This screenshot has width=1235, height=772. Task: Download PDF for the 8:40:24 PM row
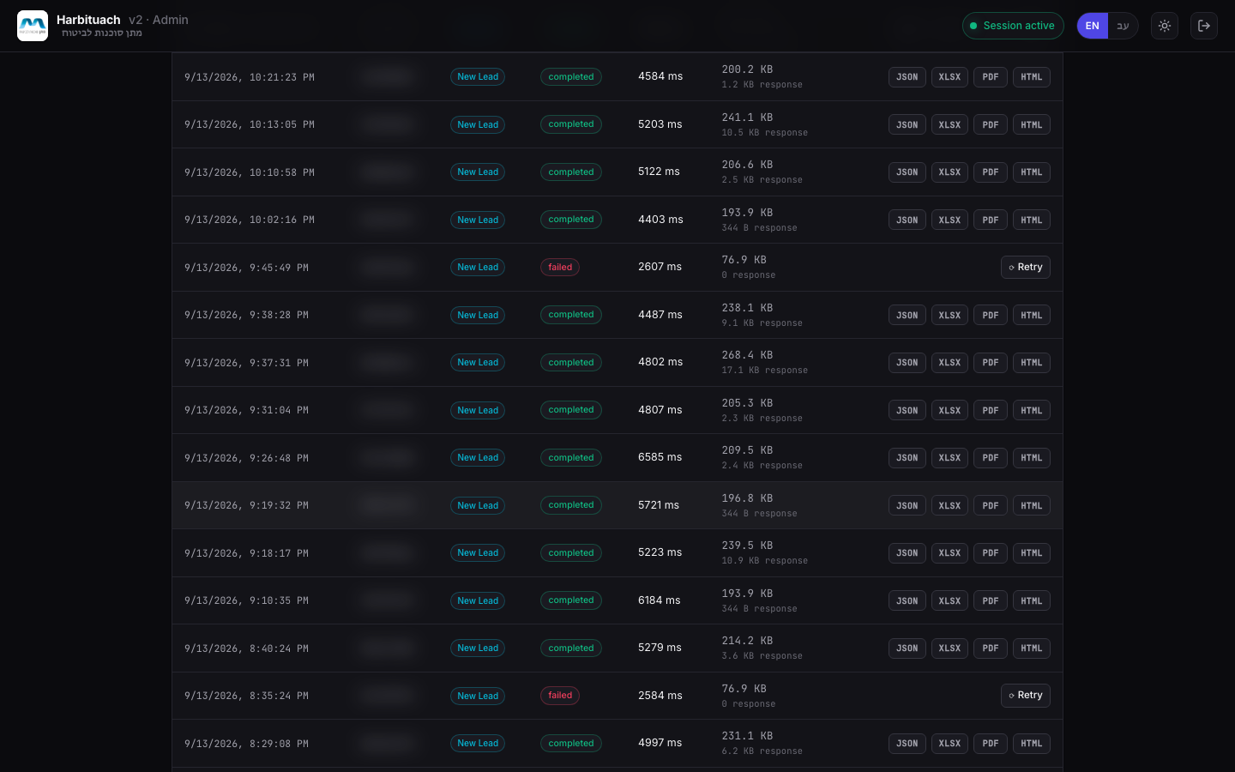(991, 648)
